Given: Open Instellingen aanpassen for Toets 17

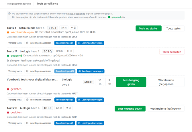Looking at the screenshot, I should pyautogui.click(x=39, y=71).
